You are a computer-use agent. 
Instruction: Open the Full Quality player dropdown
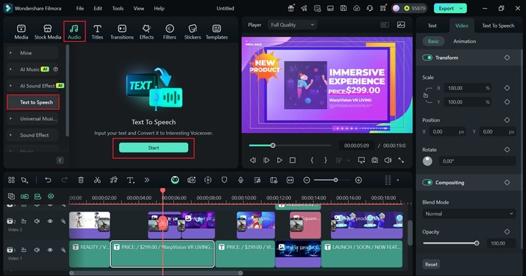click(292, 25)
